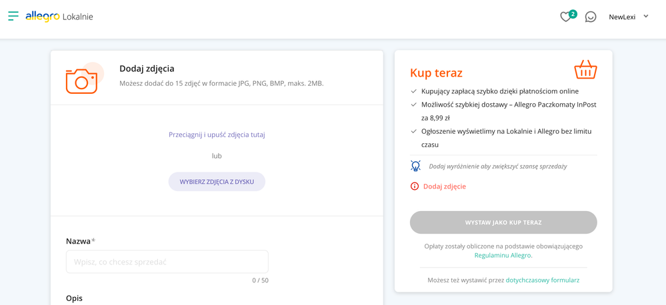Click the Dodaj wyróżnienie tip text
The width and height of the screenshot is (666, 305).
(x=498, y=166)
